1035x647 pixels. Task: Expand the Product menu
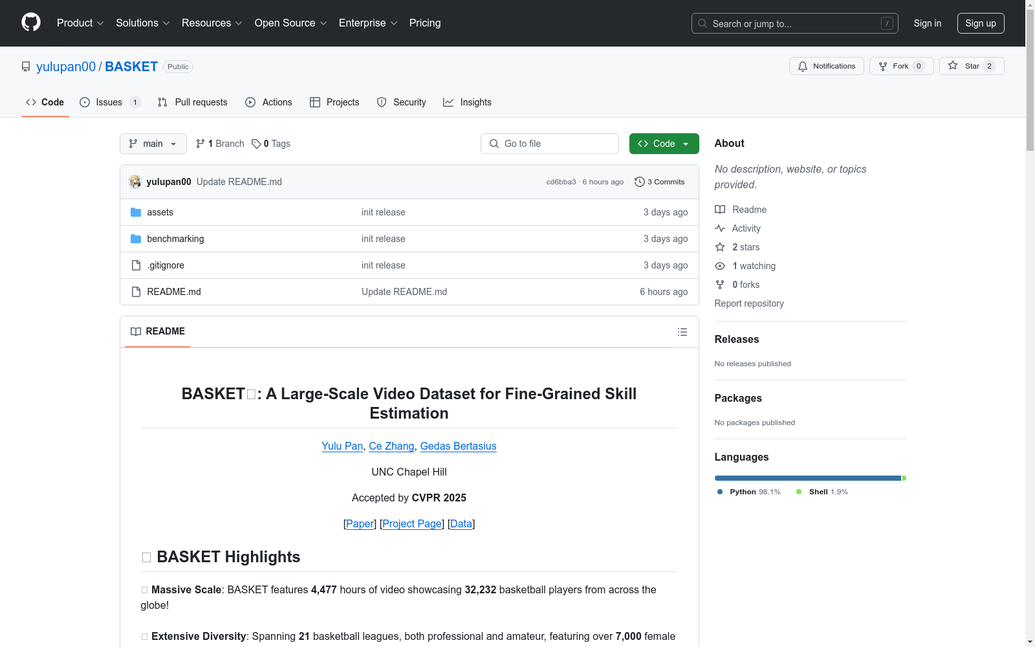pos(80,23)
